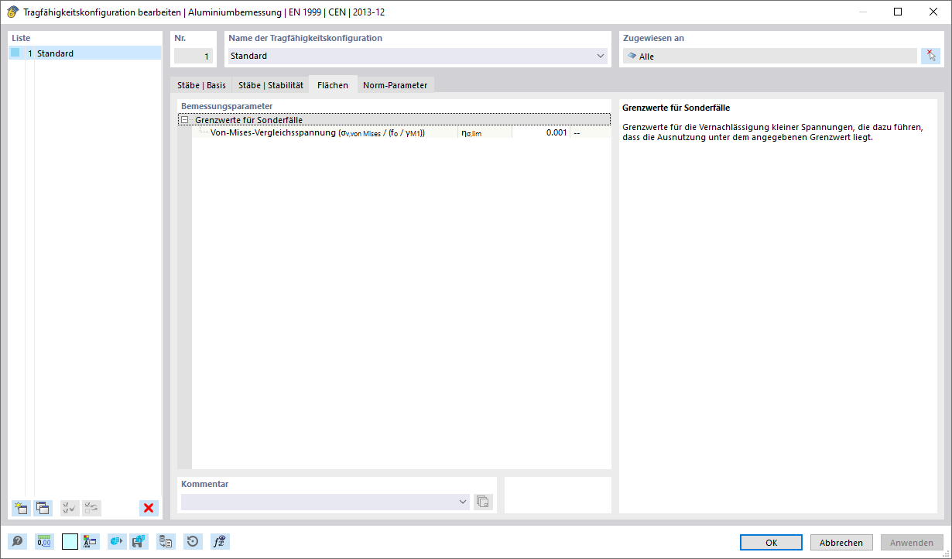Create a new Tragfähigkeitskonfiguration

[20, 508]
